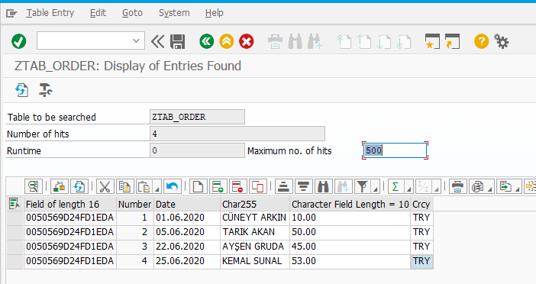Click the red Cancel icon
The height and width of the screenshot is (284, 536).
(246, 42)
